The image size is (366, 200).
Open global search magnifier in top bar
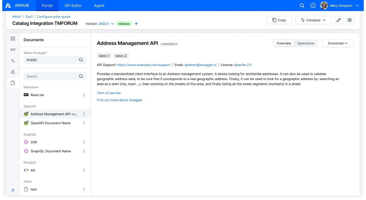[x=302, y=6]
